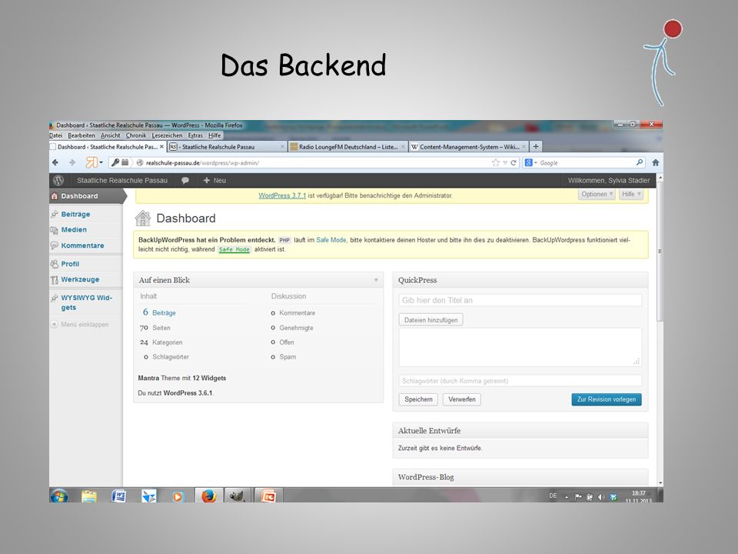Open the Extras menu
The height and width of the screenshot is (554, 738).
coord(195,135)
